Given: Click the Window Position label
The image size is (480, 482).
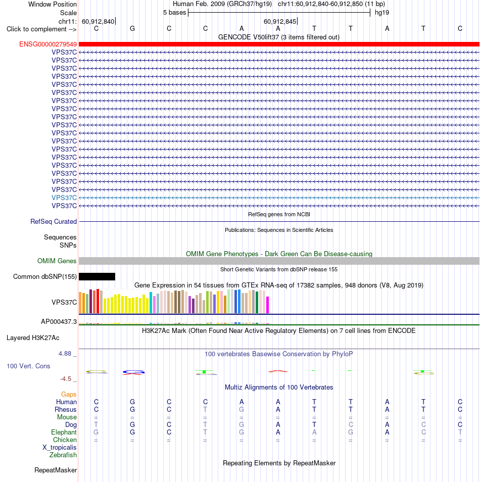Looking at the screenshot, I should 53,5.
